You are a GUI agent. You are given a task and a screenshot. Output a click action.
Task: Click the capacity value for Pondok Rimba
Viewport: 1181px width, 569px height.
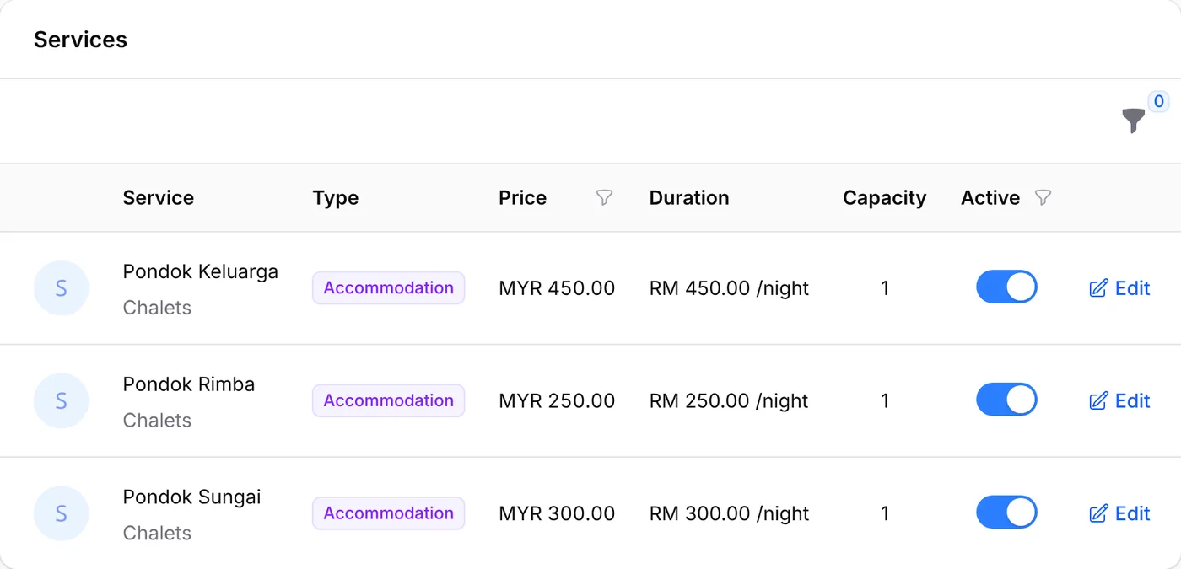(x=885, y=401)
